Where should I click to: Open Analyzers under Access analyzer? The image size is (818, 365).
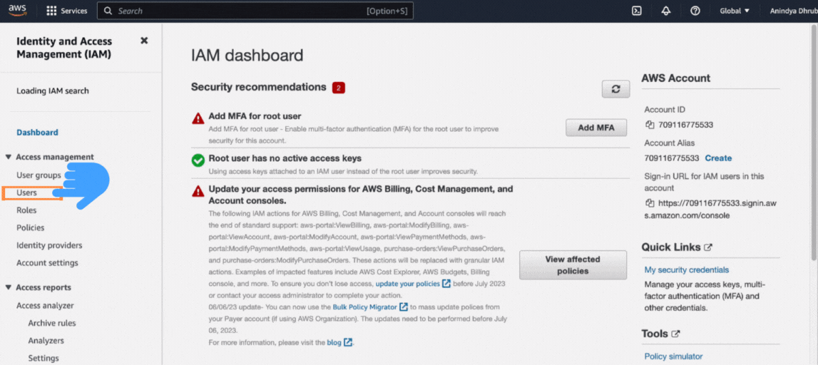(46, 341)
